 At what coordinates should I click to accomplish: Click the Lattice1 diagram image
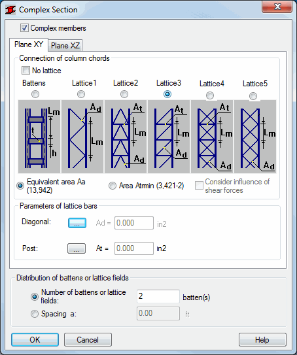(x=82, y=137)
